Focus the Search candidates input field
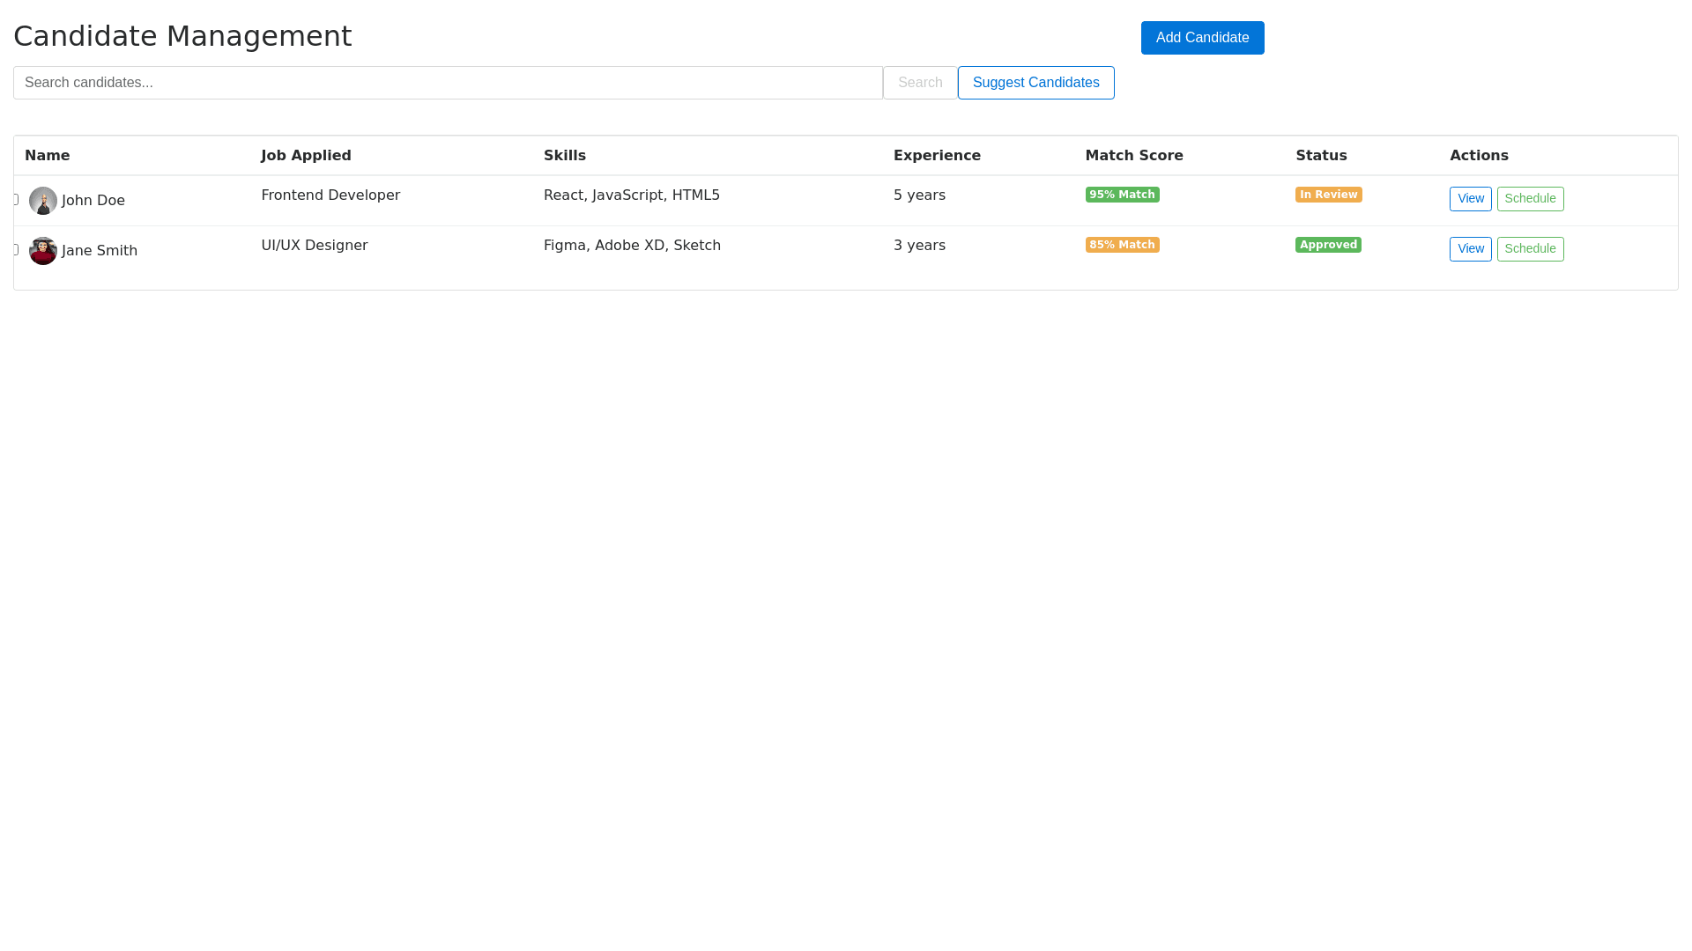 (448, 83)
